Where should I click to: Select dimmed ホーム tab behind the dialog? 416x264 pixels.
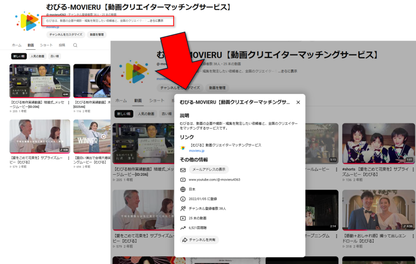(x=121, y=101)
